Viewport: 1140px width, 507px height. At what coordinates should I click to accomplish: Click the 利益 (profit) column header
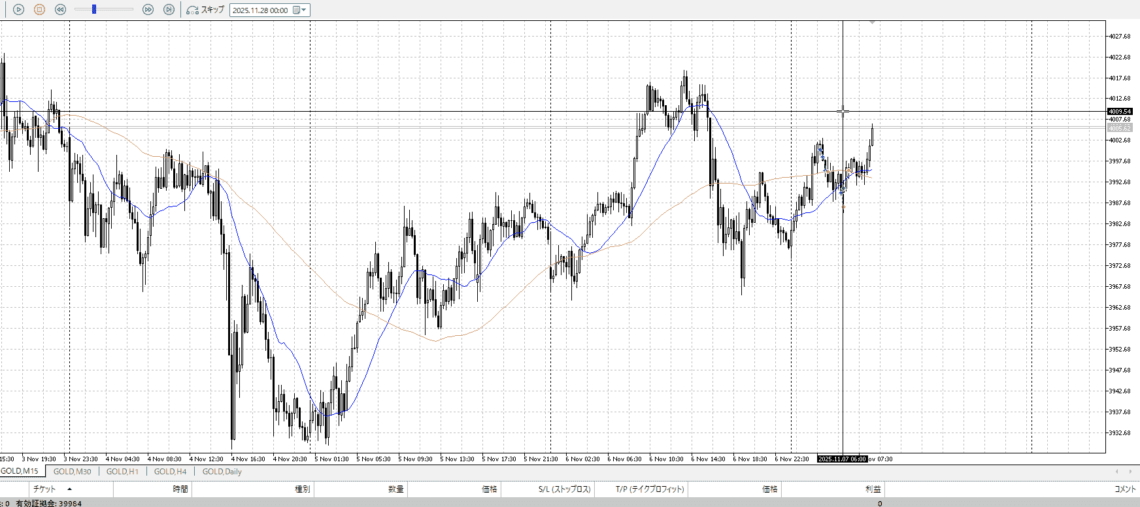873,489
